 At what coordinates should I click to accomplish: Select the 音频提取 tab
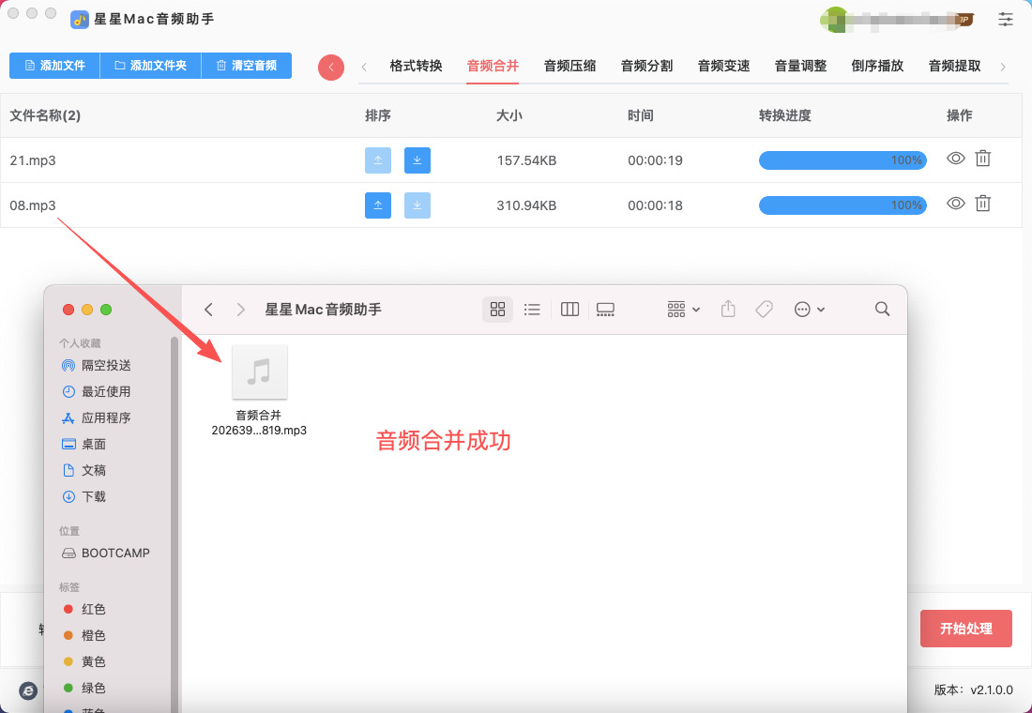coord(954,66)
